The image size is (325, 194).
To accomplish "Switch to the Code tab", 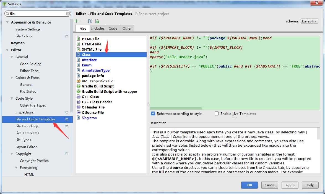I will tap(113, 29).
